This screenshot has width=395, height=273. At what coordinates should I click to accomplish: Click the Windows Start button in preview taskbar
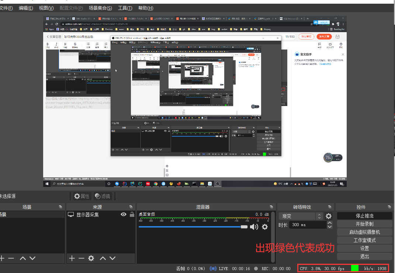[x=47, y=184]
